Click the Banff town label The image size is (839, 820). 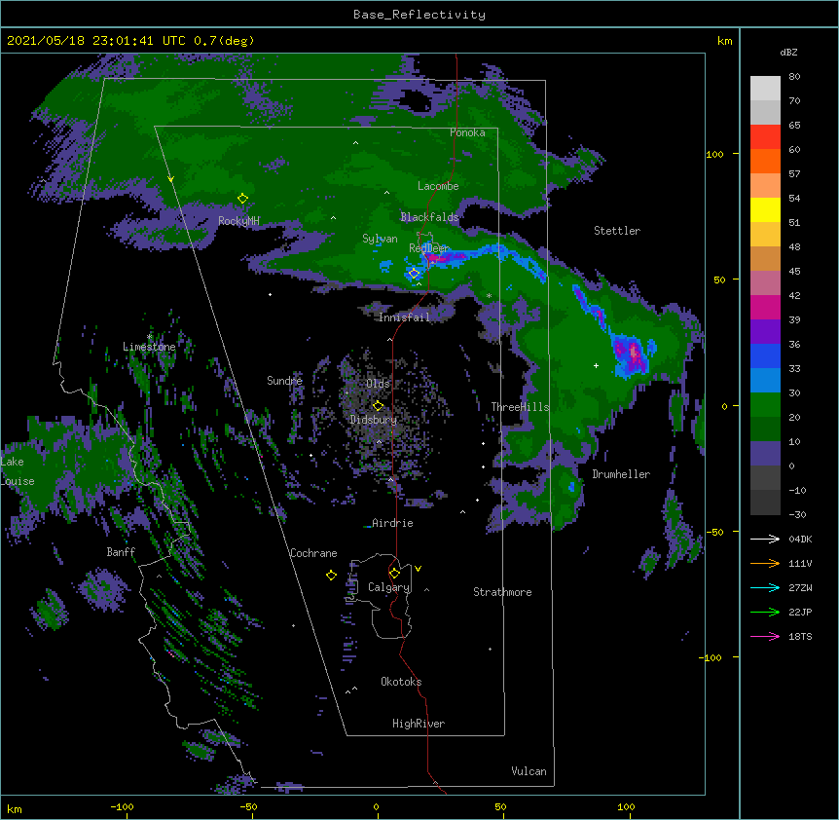tap(121, 552)
